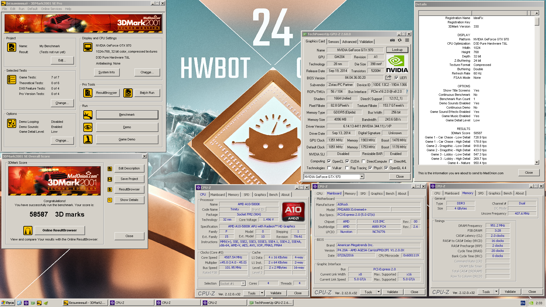
Task: Toggle the Vulkan technologies checkbox
Action: (329, 168)
